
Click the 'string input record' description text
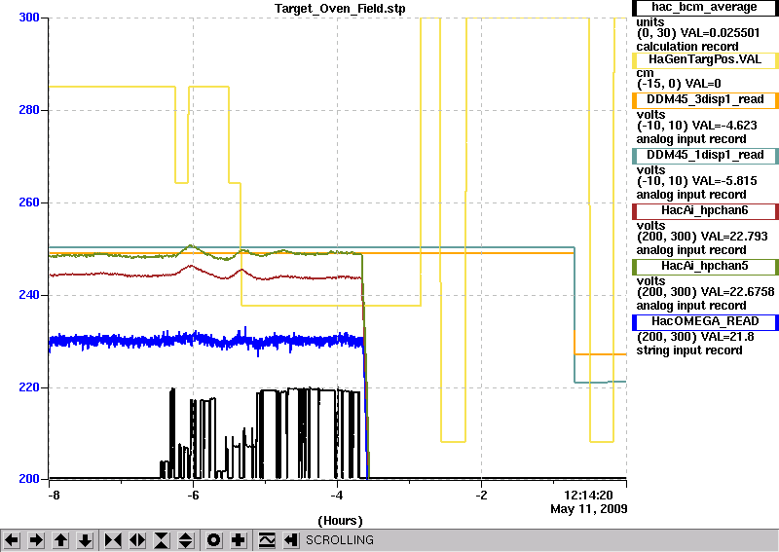[689, 350]
